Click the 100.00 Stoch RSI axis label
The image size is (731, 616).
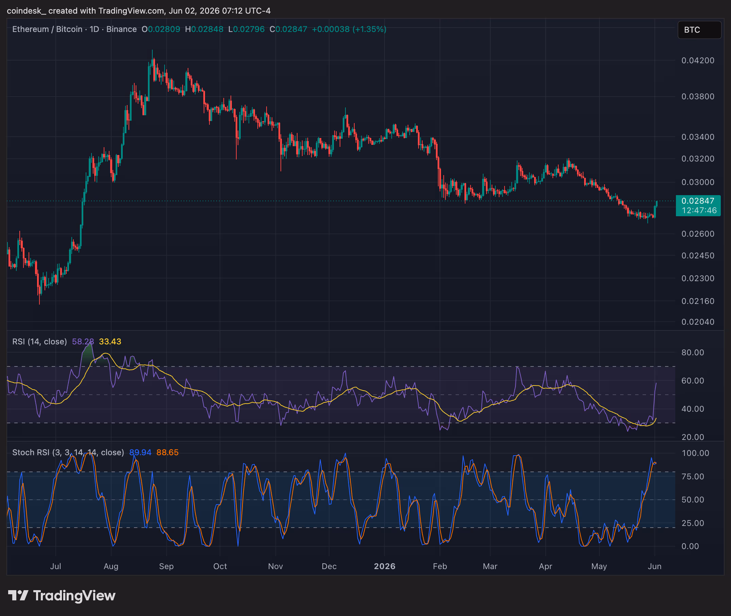[x=695, y=453]
